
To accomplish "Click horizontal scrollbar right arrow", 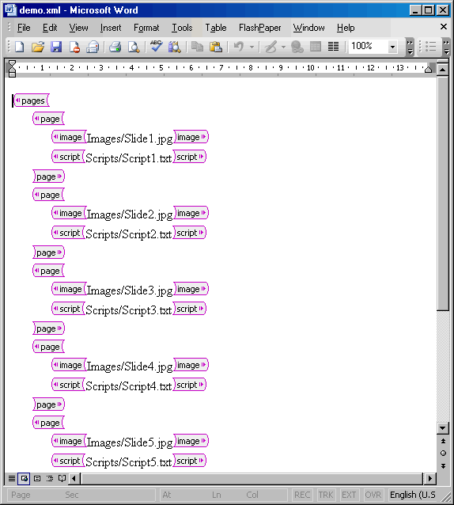I will pos(430,479).
